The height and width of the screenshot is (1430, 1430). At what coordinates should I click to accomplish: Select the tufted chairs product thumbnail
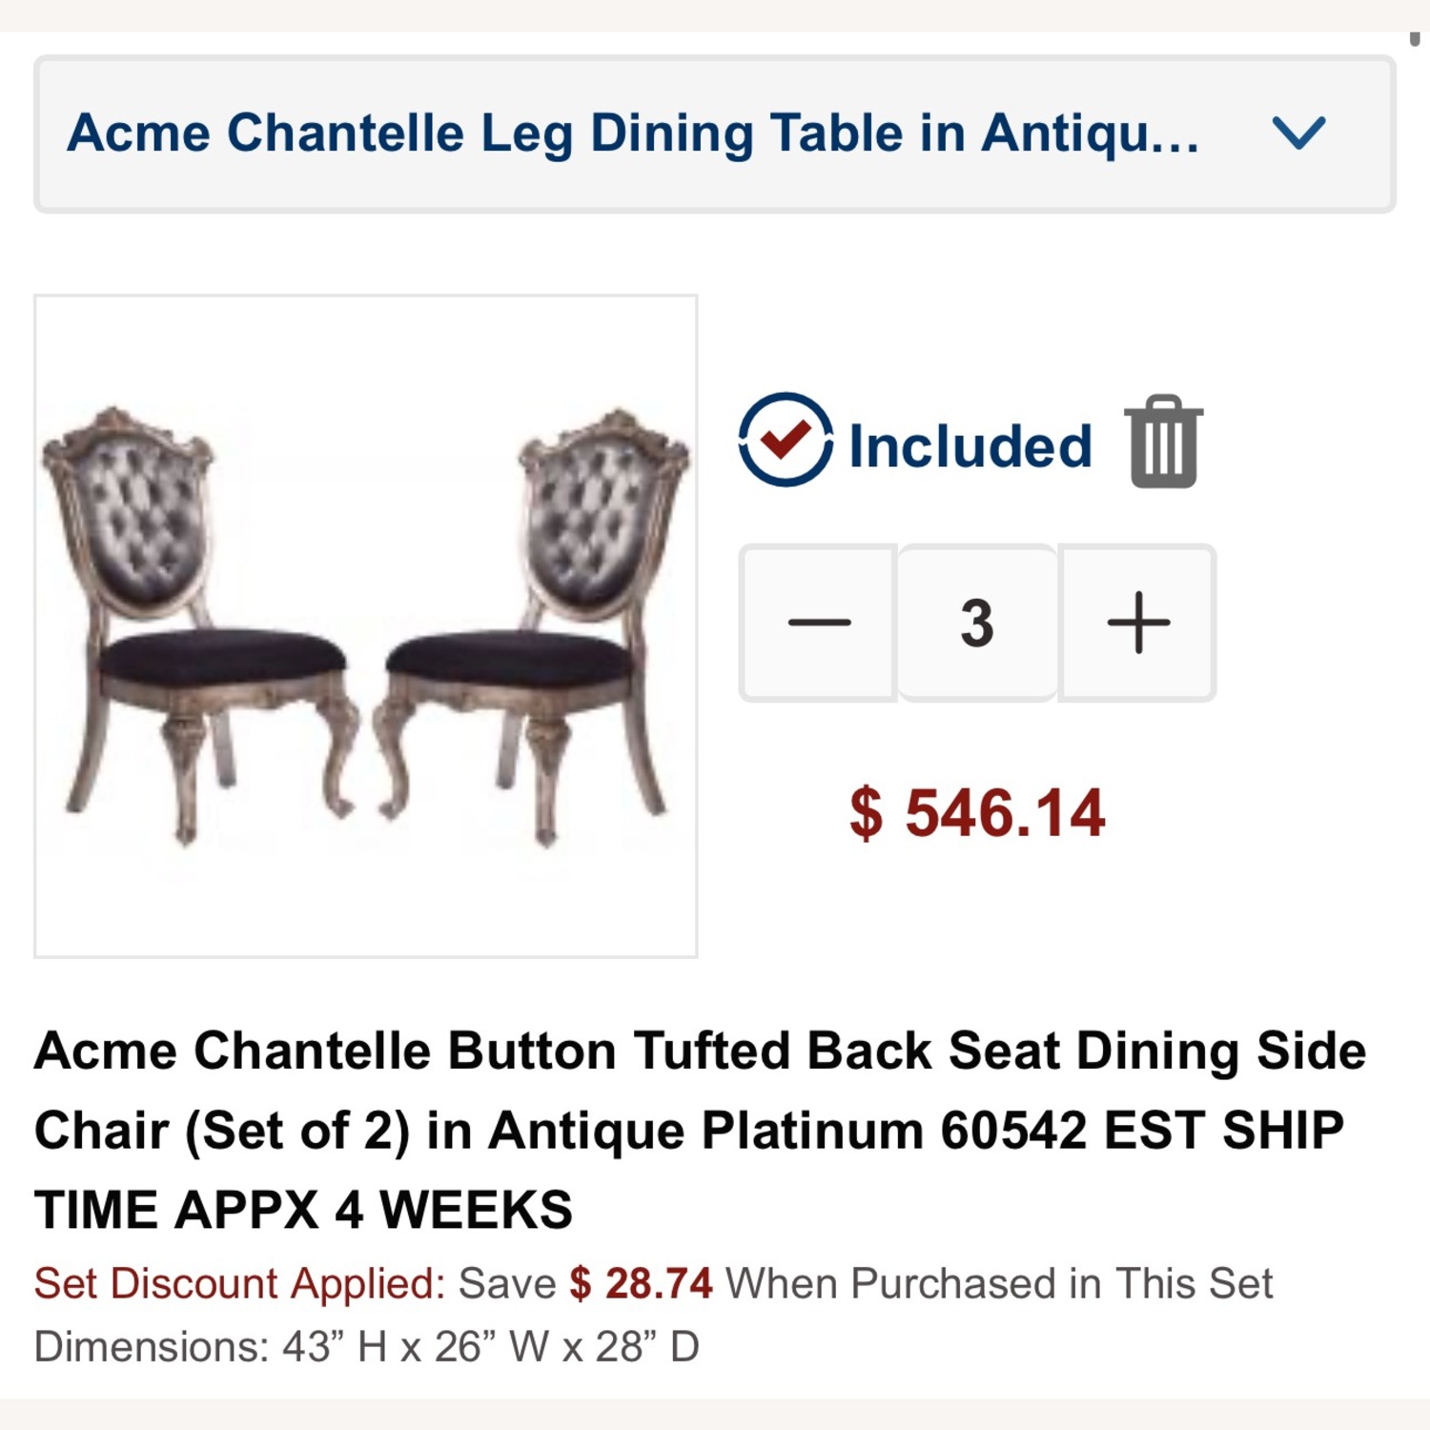[365, 623]
